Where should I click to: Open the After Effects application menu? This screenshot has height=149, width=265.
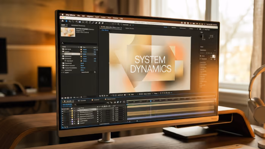click(70, 15)
